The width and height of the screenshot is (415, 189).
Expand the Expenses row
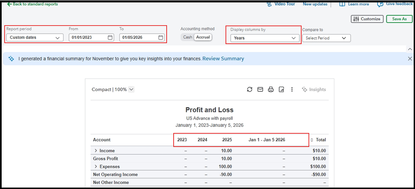pos(96,167)
